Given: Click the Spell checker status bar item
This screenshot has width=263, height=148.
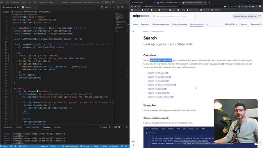Looking at the screenshot, I should tap(95, 146).
